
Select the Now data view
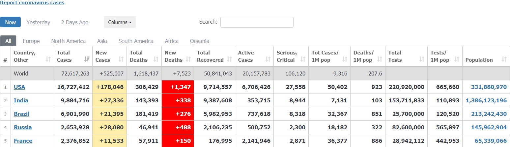click(x=10, y=22)
